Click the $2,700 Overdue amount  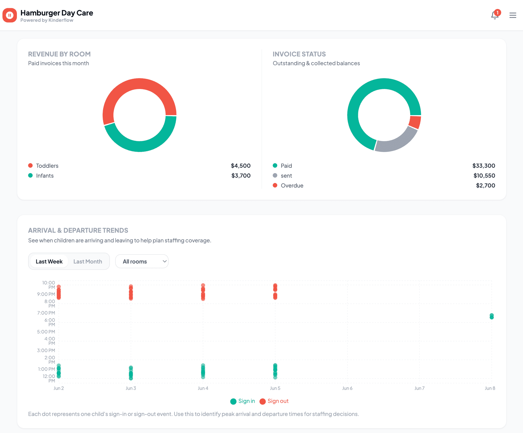tap(486, 185)
